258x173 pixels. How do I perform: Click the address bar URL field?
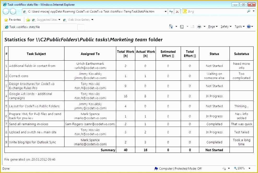click(95, 11)
